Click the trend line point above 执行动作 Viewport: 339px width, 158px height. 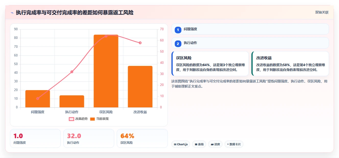(x=72, y=72)
